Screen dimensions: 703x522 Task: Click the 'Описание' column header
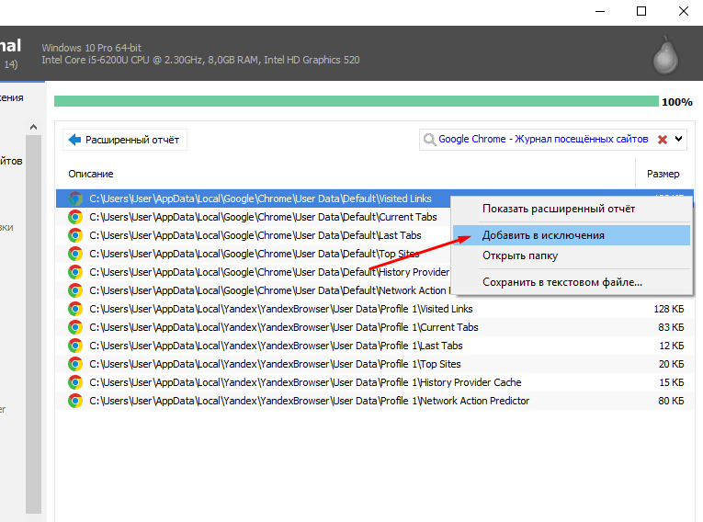pyautogui.click(x=91, y=174)
